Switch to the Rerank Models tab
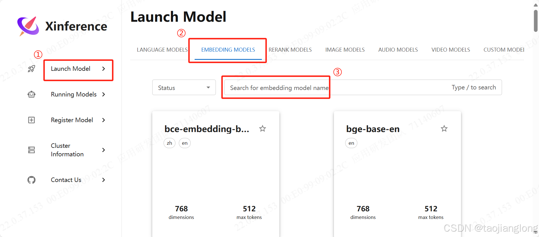The height and width of the screenshot is (237, 539). click(x=290, y=50)
